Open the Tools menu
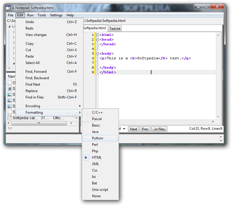This screenshot has width=232, height=206. coord(42,15)
